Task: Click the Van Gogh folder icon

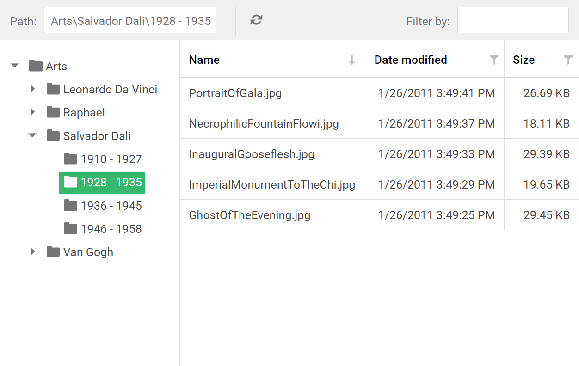Action: pos(53,252)
